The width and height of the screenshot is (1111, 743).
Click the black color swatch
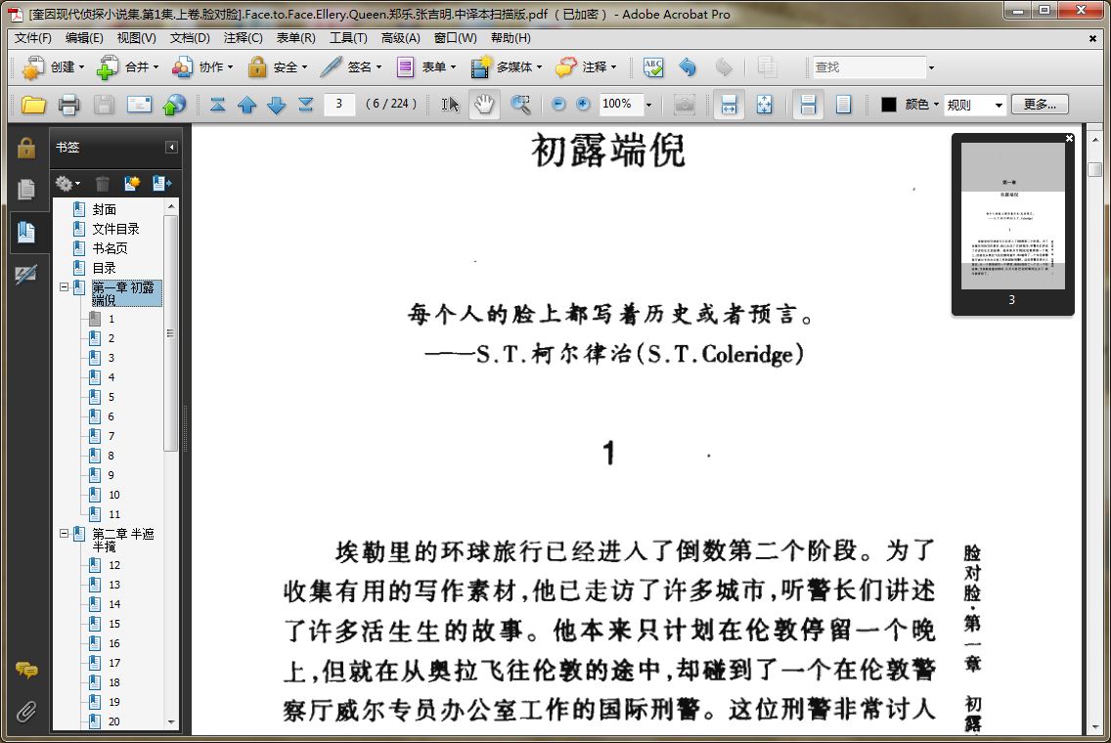(889, 105)
